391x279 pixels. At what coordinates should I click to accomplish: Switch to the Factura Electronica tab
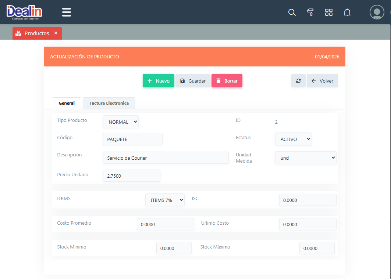[109, 103]
